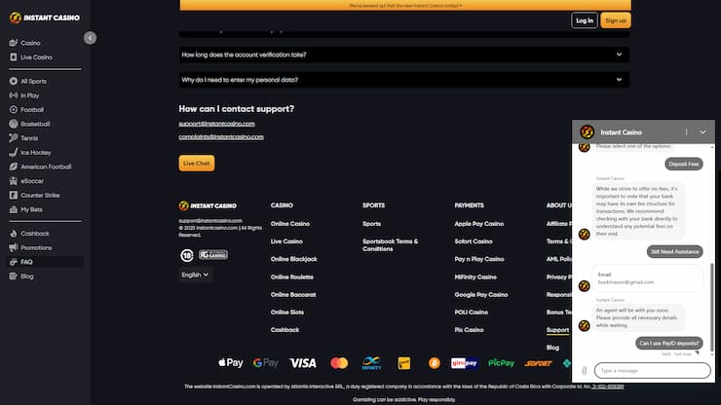
Task: Click the PicPay payment logo
Action: coord(501,363)
